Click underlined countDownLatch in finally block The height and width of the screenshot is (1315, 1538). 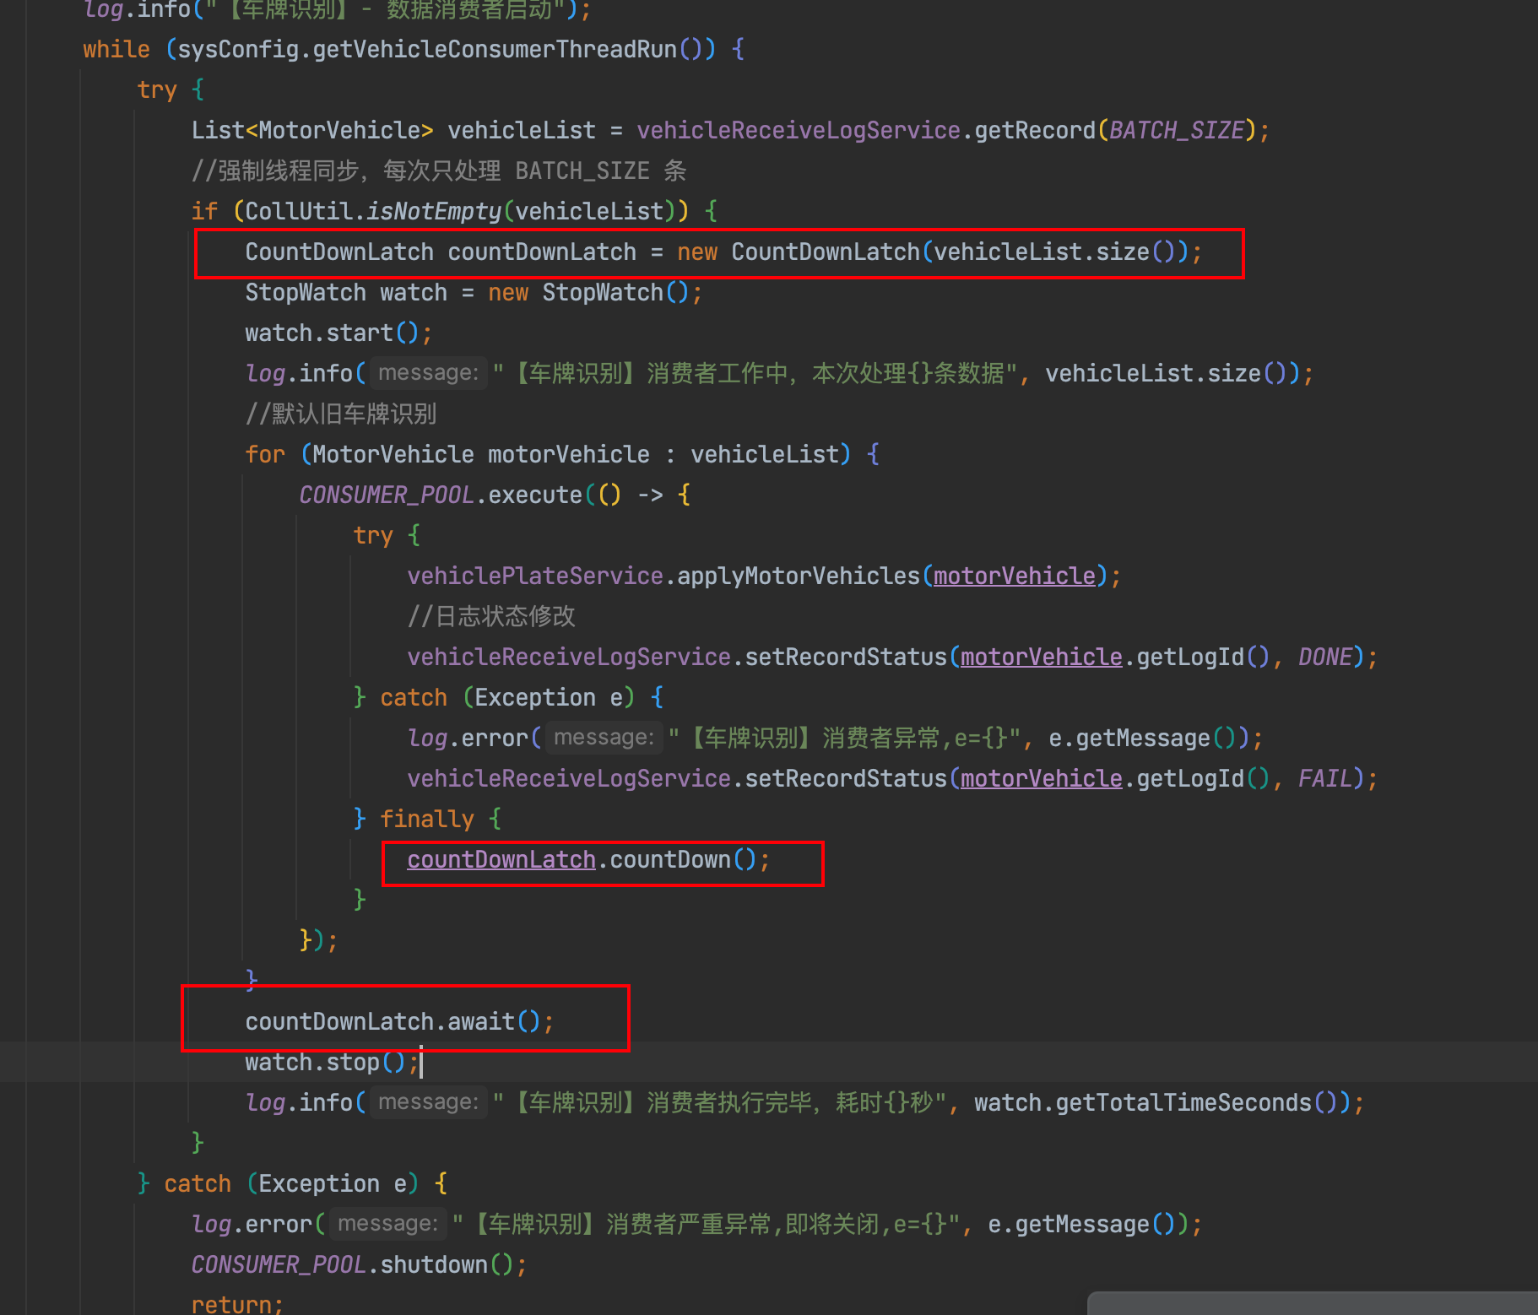click(501, 859)
